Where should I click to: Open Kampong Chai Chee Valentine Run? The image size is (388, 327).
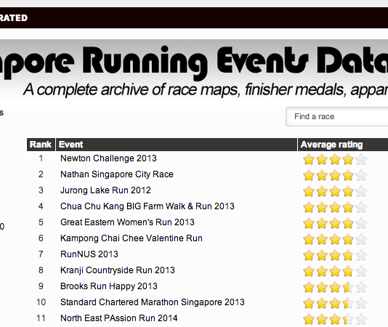[131, 238]
